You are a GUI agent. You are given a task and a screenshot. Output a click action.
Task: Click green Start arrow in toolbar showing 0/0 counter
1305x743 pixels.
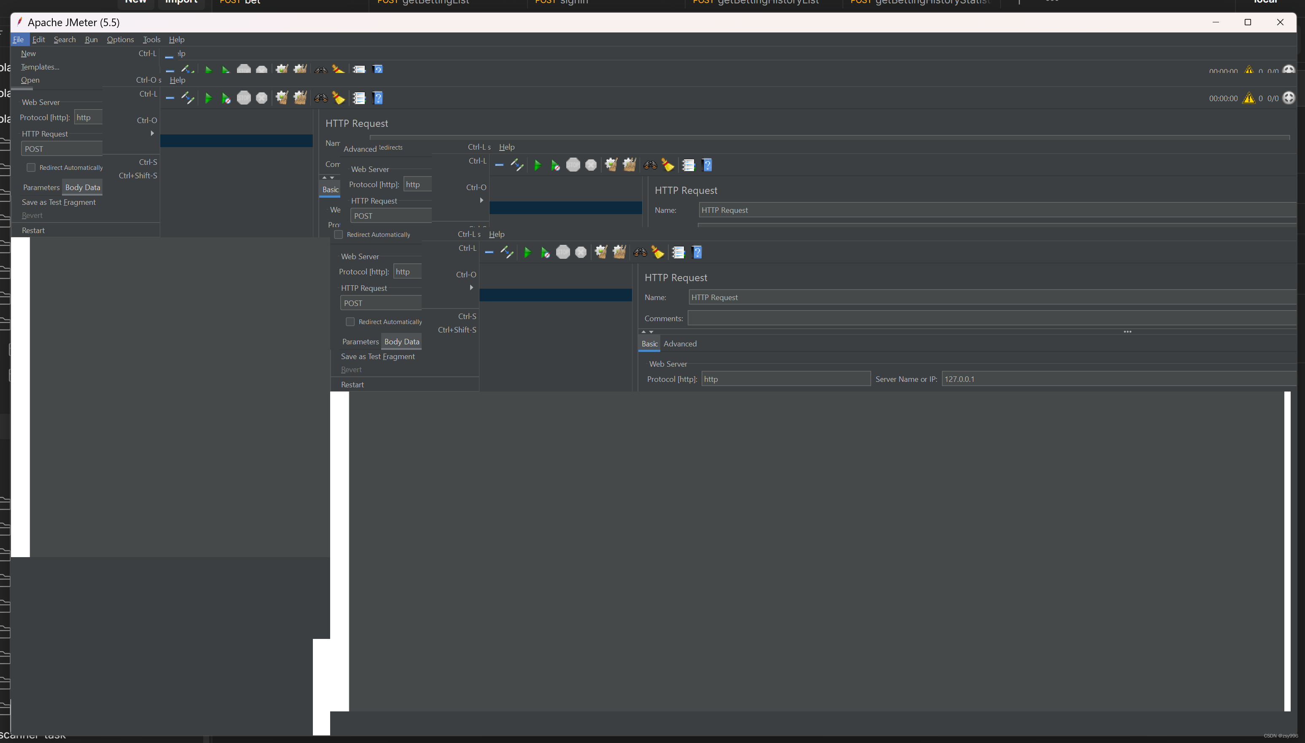click(208, 98)
